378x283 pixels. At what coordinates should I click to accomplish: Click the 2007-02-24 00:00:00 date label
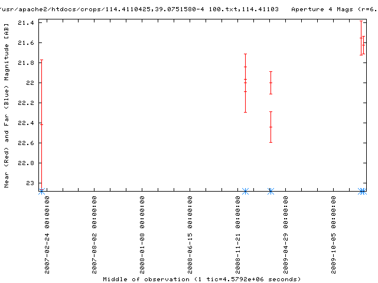coord(47,235)
